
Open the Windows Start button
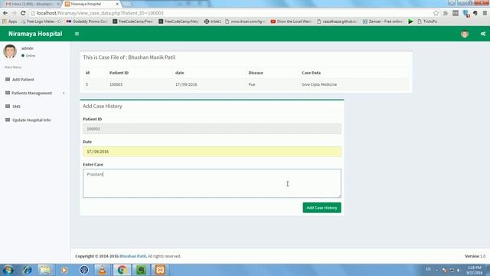point(8,270)
